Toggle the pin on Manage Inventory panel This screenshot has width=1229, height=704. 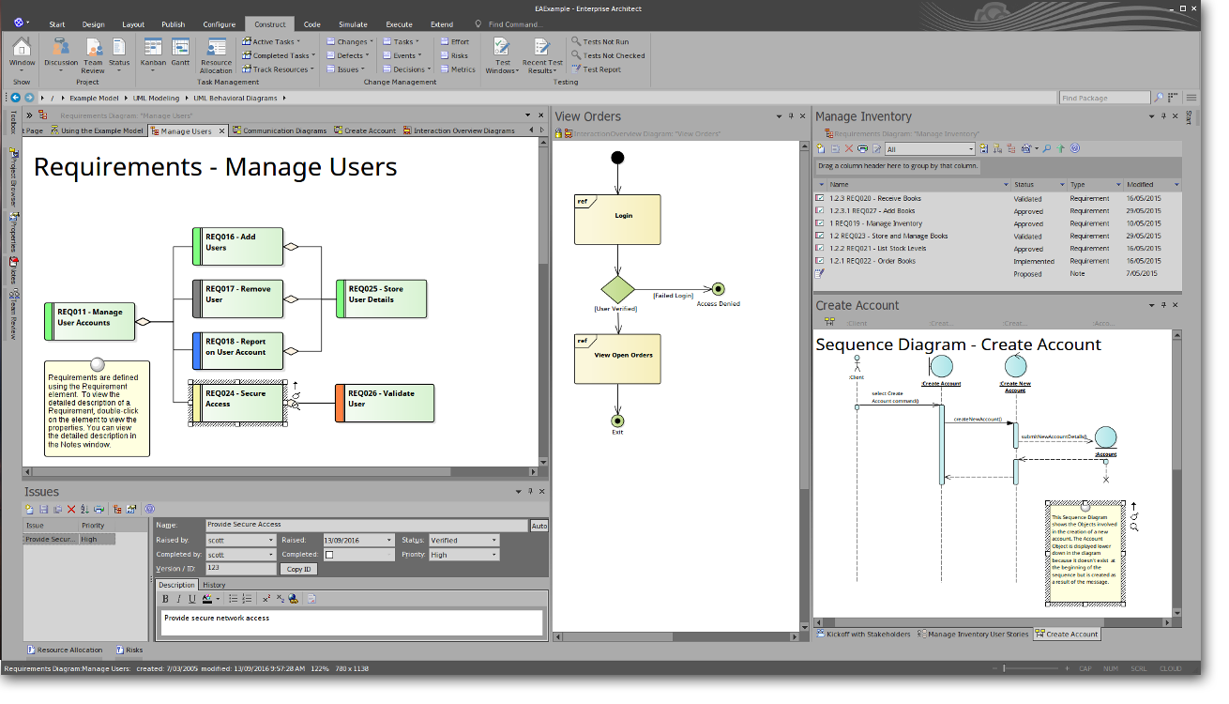pyautogui.click(x=1164, y=116)
